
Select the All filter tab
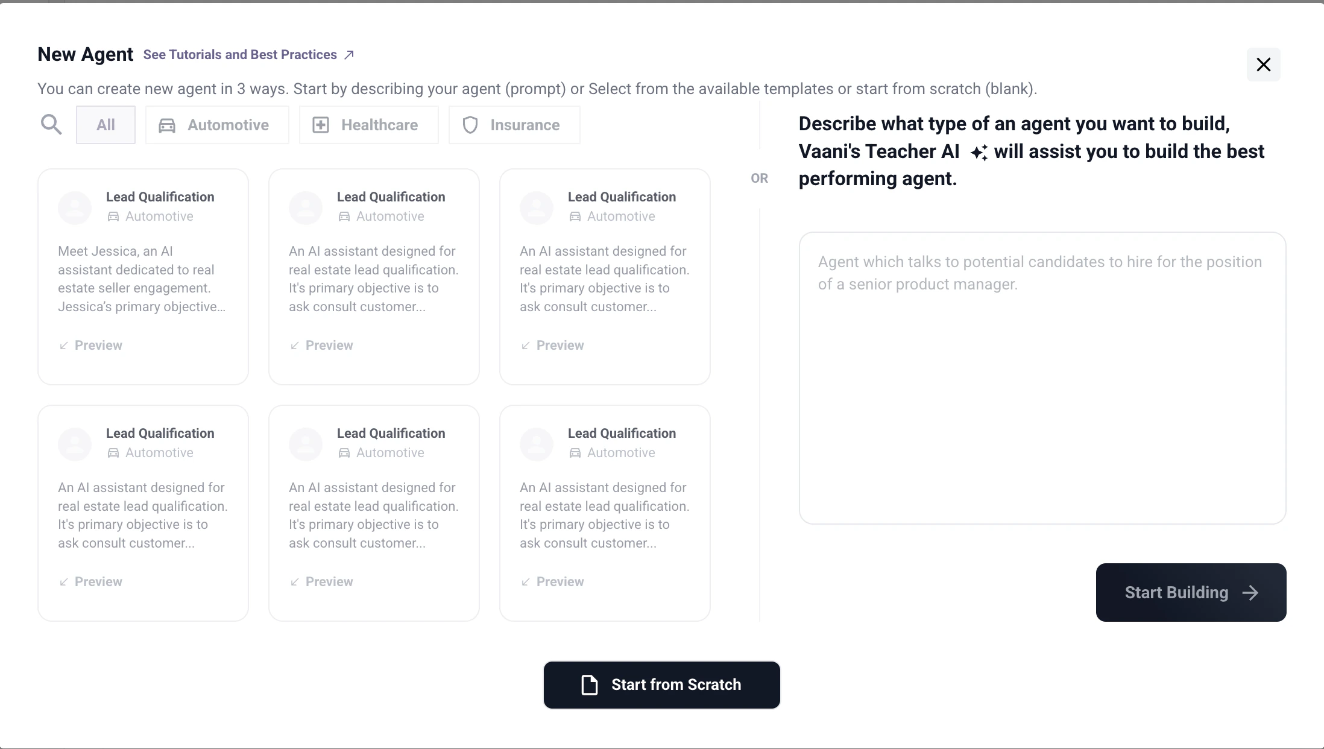(106, 125)
